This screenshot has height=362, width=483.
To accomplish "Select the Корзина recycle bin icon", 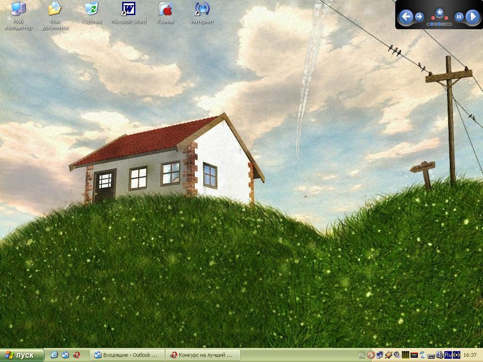I will pos(92,13).
